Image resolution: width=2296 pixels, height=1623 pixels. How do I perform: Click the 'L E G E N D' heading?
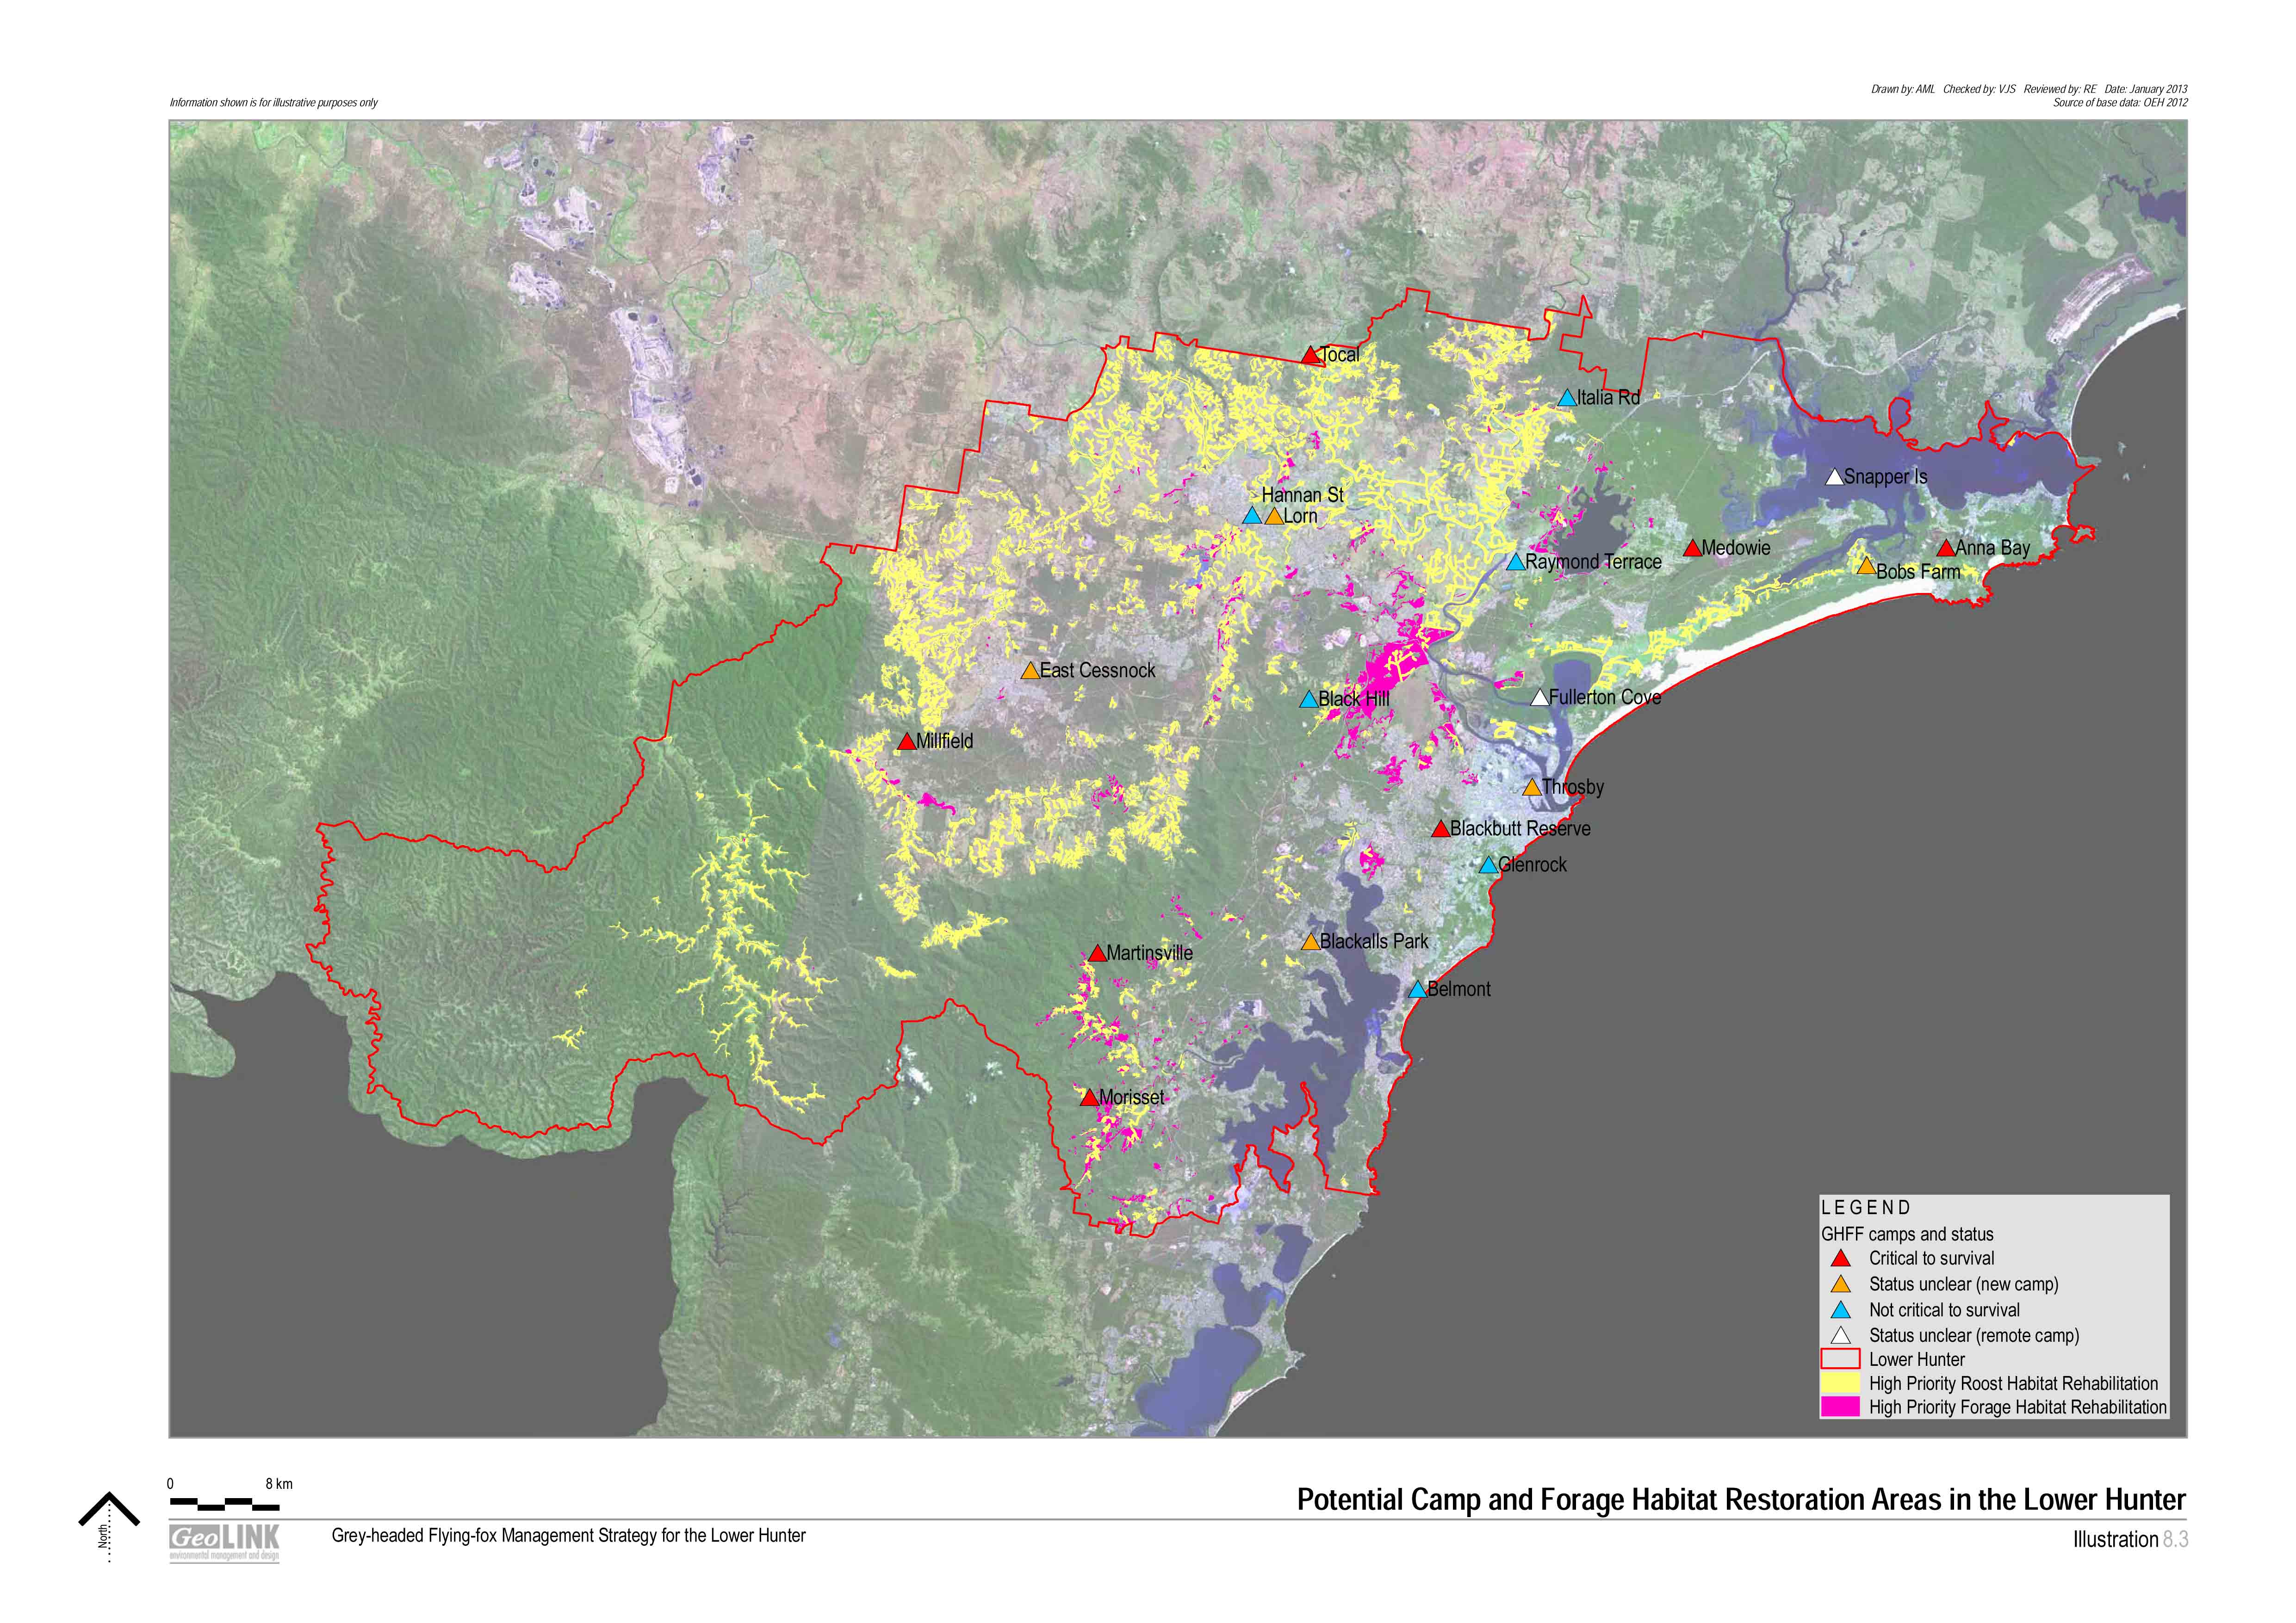point(1866,1208)
